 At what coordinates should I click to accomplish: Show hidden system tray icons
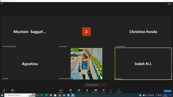click(156, 95)
